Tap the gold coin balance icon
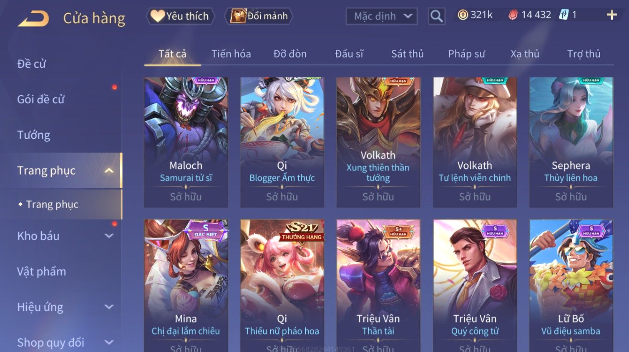The height and width of the screenshot is (352, 629). [463, 15]
